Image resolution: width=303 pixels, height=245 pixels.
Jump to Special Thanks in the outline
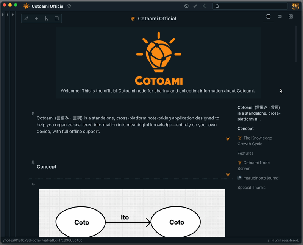point(251,188)
